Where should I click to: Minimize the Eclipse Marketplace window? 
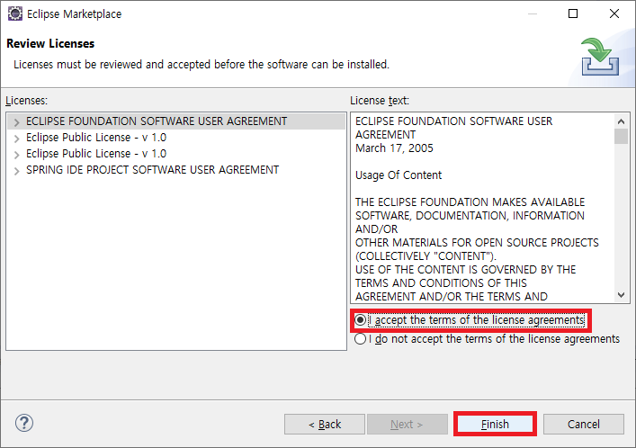coord(533,13)
